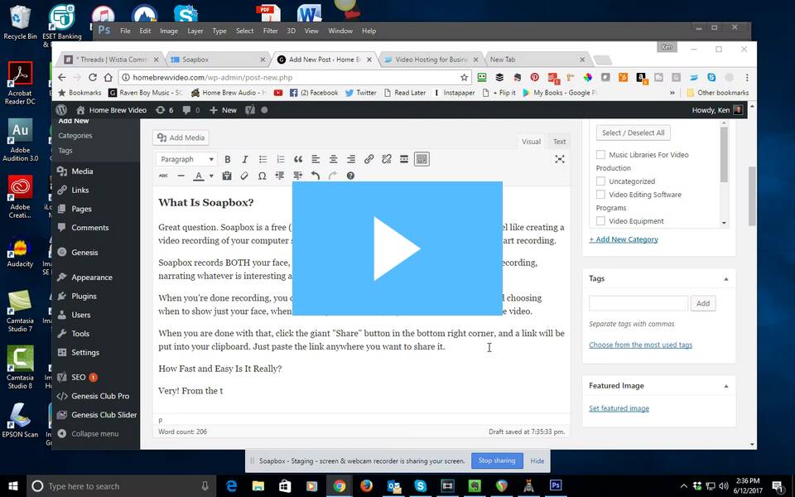
Task: Toggle the editor toolbar (kitchen sink)
Action: pyautogui.click(x=422, y=159)
